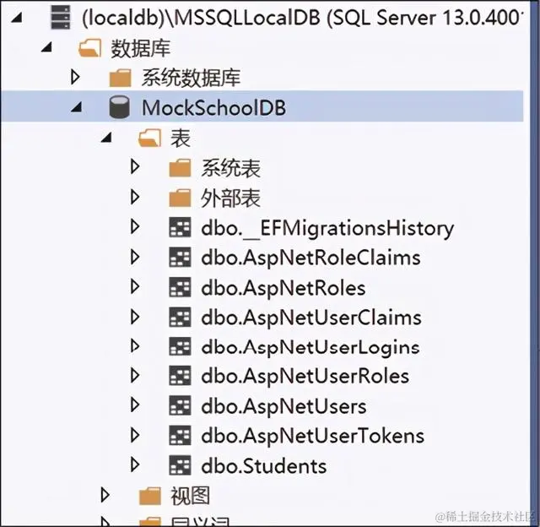The image size is (540, 527).
Task: Expand the 视图 views folder
Action: tap(105, 495)
